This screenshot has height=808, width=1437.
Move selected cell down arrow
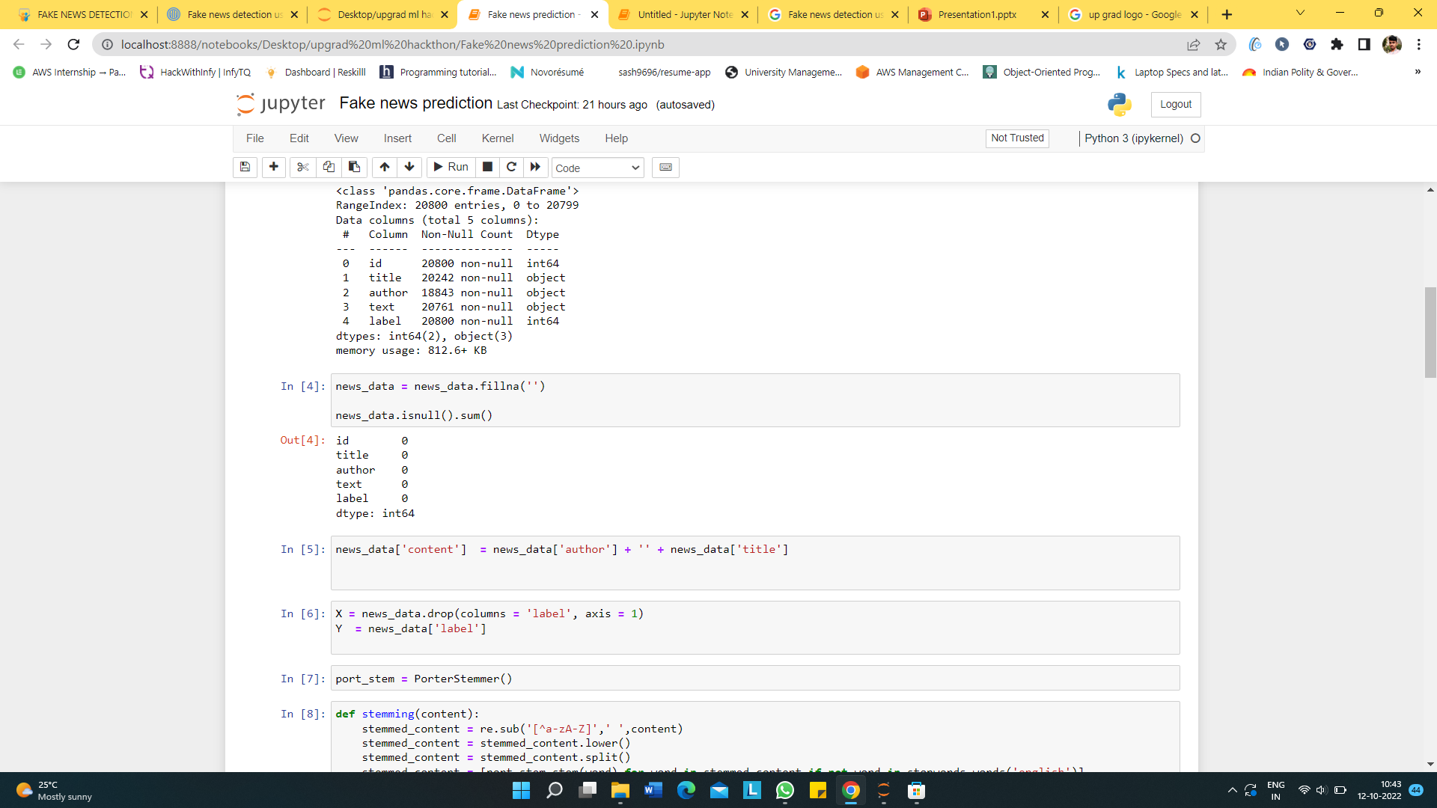[x=409, y=167]
